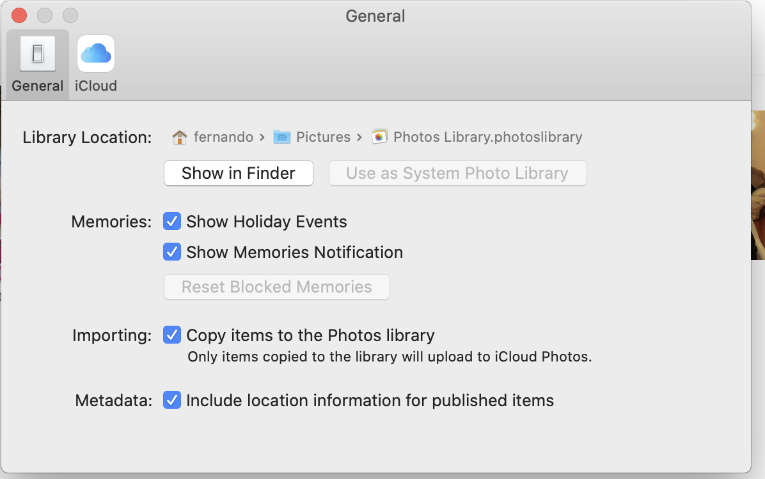This screenshot has width=765, height=479.
Task: Select the General tab label
Action: (x=38, y=86)
